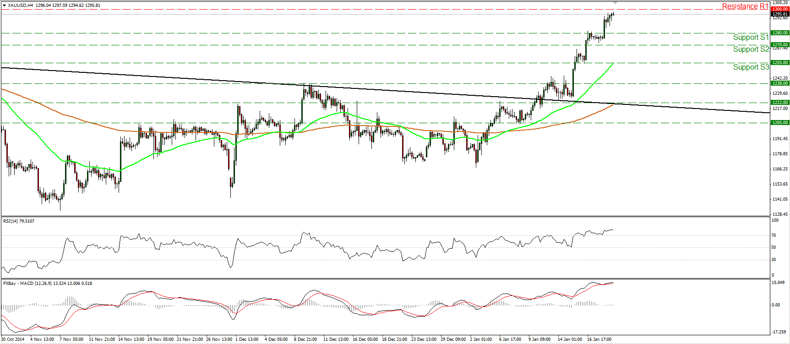The height and width of the screenshot is (344, 790).
Task: Click the red 1300.00 price tag
Action: (780, 9)
